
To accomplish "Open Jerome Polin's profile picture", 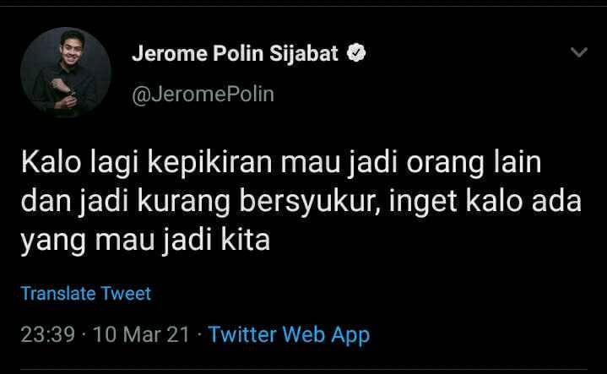I will click(x=66, y=73).
